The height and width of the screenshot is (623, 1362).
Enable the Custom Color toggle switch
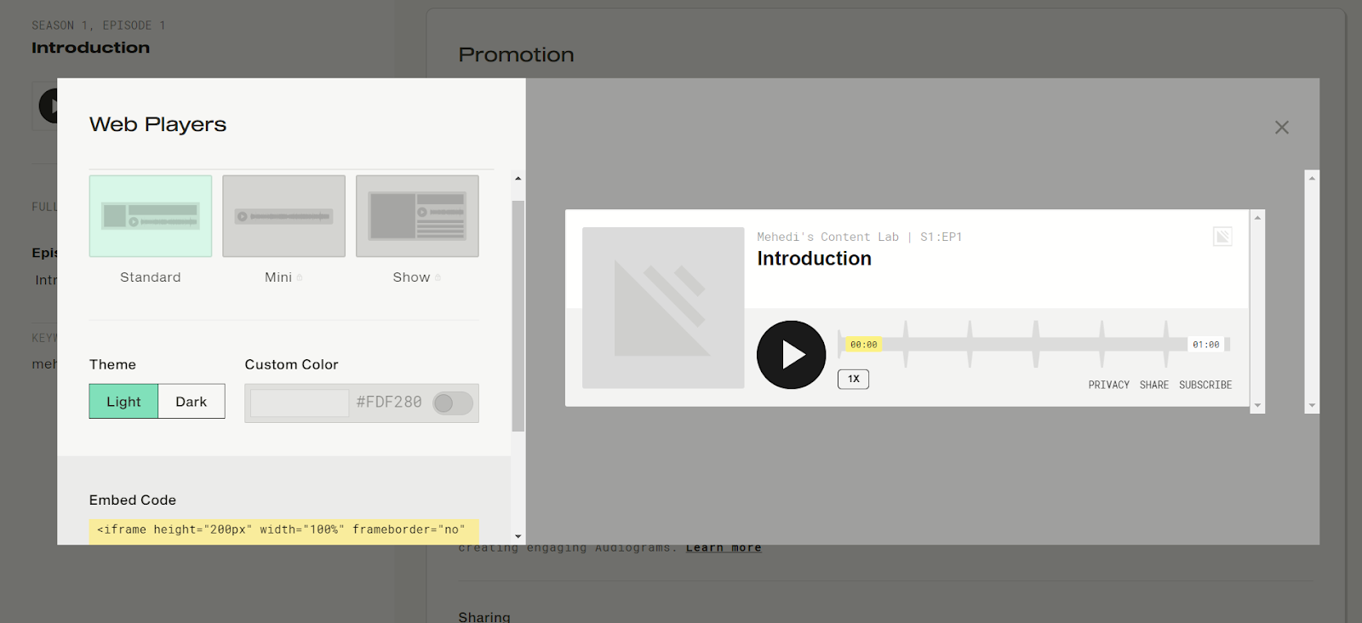point(452,403)
